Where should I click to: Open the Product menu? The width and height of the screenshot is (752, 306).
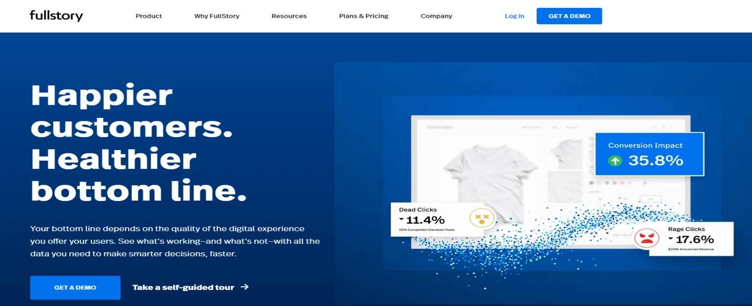[x=149, y=16]
